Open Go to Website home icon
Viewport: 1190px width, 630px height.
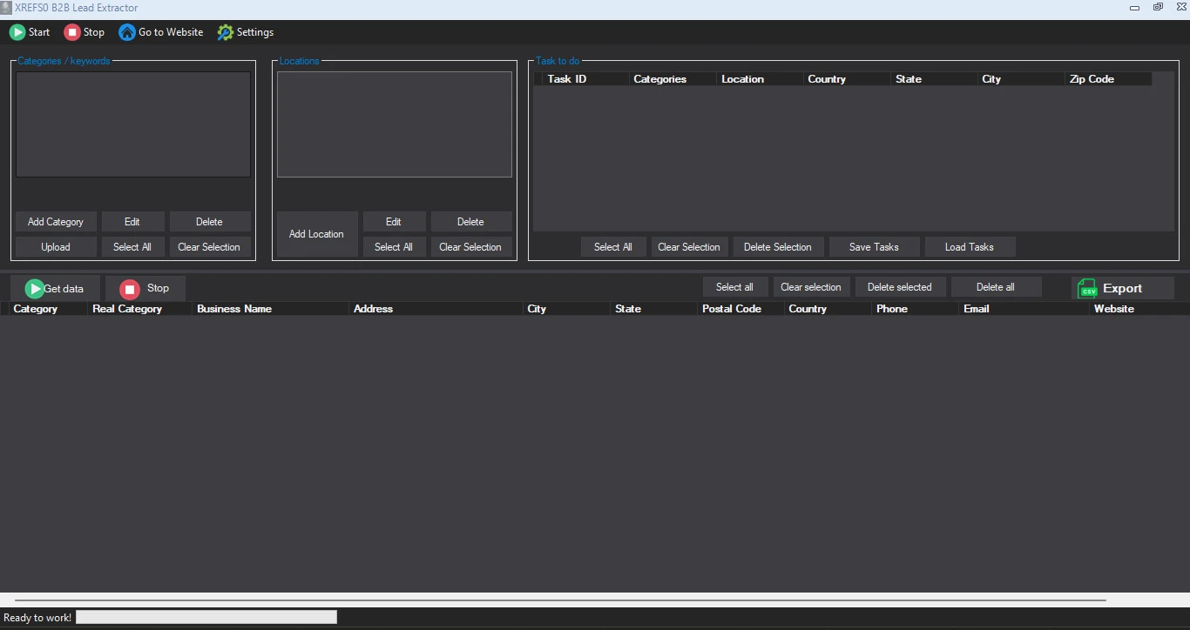click(127, 32)
